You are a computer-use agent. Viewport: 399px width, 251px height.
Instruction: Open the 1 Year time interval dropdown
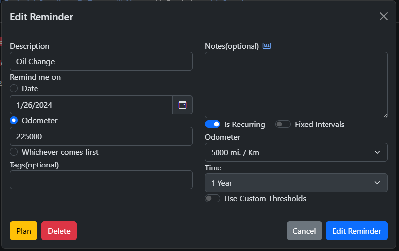[296, 183]
